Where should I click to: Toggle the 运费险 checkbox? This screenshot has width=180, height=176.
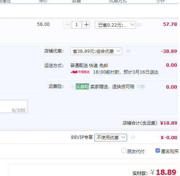(72, 87)
